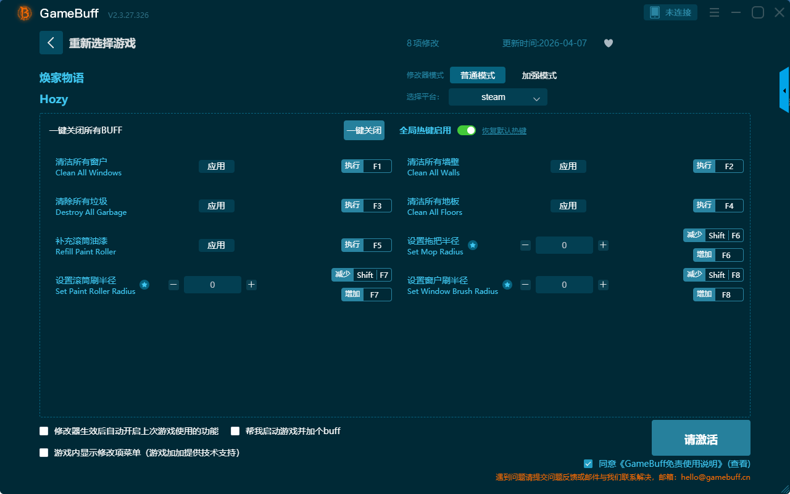
Task: Click the star icon beside Set Mop Radius
Action: (x=472, y=245)
